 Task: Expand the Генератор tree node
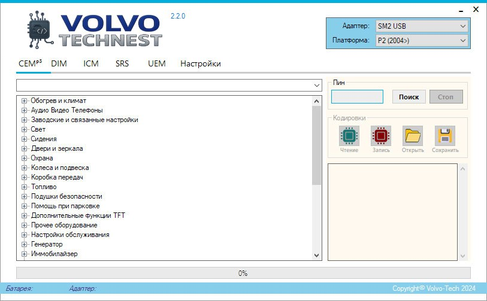[24, 245]
